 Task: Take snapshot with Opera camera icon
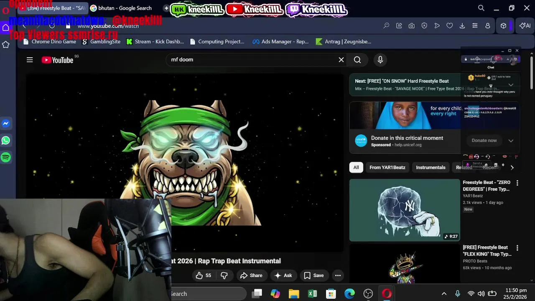point(412,26)
